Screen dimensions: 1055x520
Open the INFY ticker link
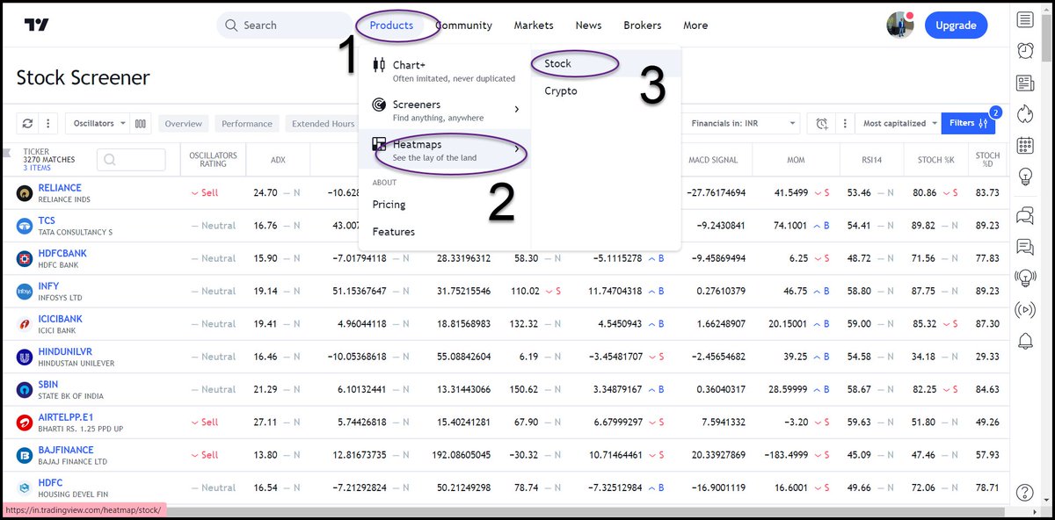[x=49, y=286]
